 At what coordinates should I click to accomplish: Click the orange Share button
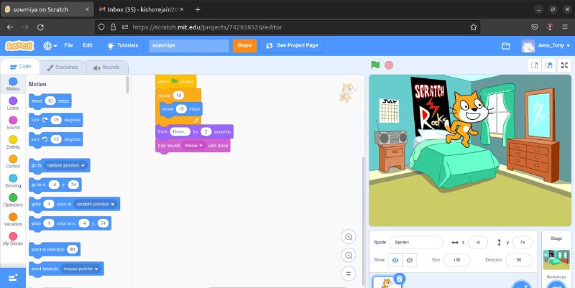[x=244, y=45]
